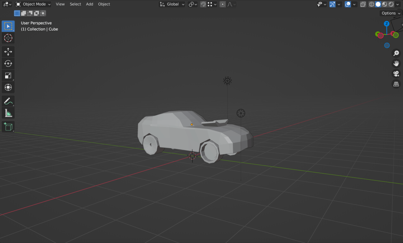
Task: Switch to wireframe viewport shading
Action: (372, 4)
